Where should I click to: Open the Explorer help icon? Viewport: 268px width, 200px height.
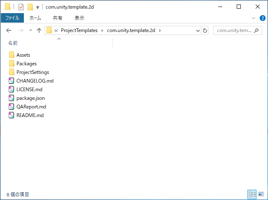pyautogui.click(x=262, y=18)
